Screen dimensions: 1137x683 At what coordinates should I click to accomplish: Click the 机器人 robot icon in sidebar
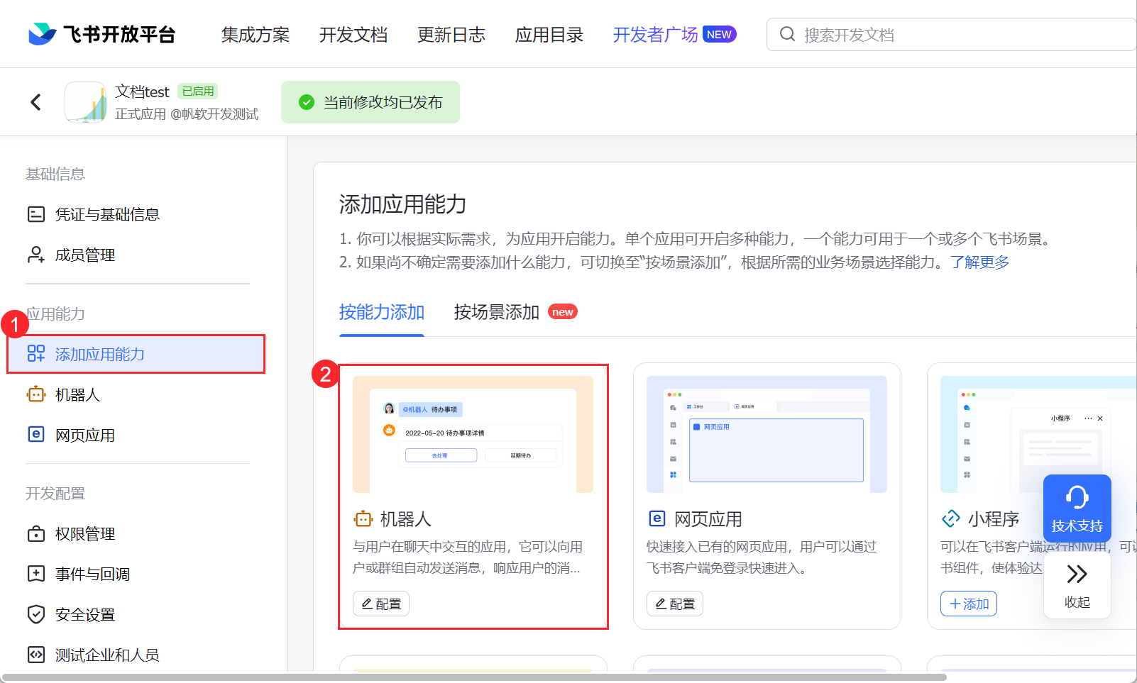[35, 394]
